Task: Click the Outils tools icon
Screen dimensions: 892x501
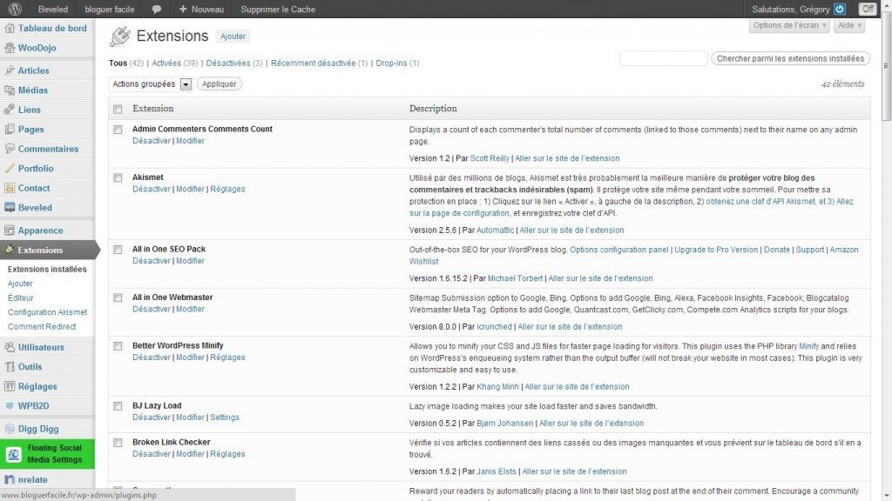Action: click(x=10, y=367)
